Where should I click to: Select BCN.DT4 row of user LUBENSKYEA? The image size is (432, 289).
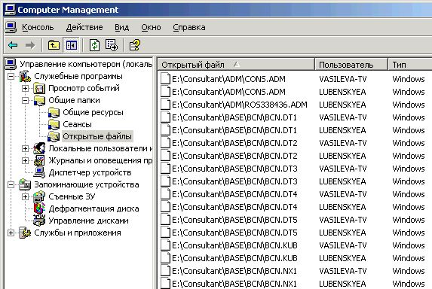pyautogui.click(x=295, y=207)
